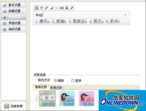The height and width of the screenshot is (111, 146).
Task: Click the 词库管理 button
Action: pyautogui.click(x=13, y=106)
